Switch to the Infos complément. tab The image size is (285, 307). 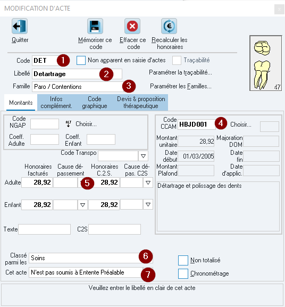(56, 102)
